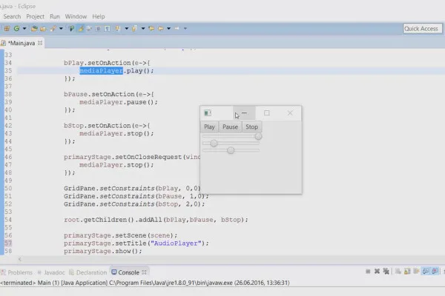
Task: Close the small player window
Action: coord(290,113)
